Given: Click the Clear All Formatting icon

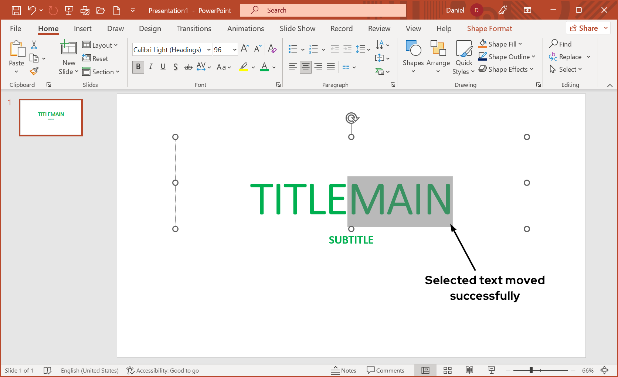Looking at the screenshot, I should (272, 49).
